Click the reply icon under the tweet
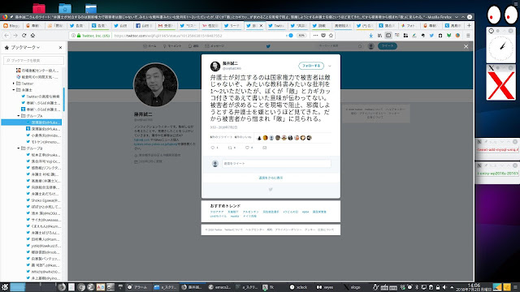This screenshot has height=292, width=520. click(213, 148)
